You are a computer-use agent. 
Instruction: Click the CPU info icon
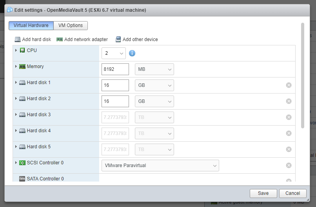tap(132, 53)
